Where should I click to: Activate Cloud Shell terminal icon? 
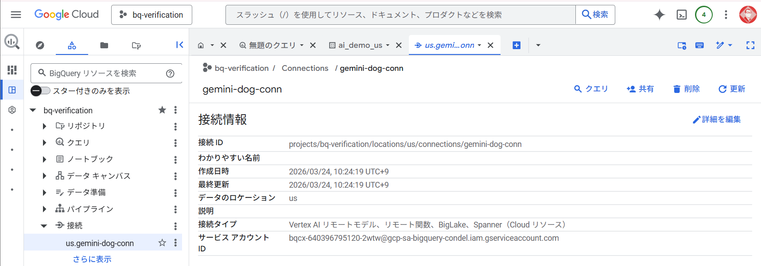tap(682, 15)
